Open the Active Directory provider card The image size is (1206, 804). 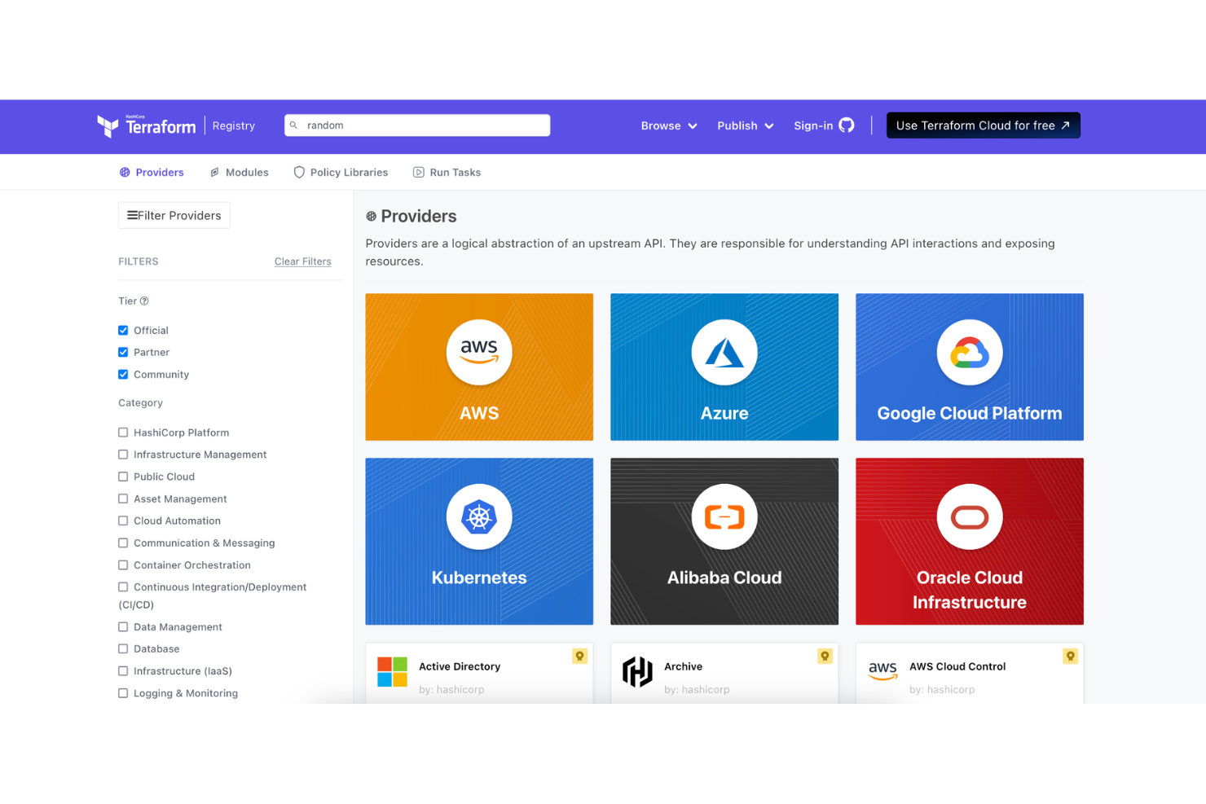point(479,674)
